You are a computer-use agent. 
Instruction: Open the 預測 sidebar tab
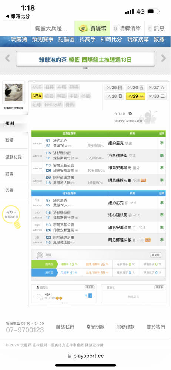[x=14, y=124]
